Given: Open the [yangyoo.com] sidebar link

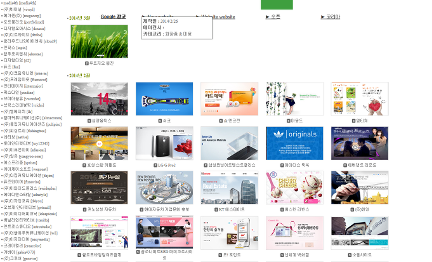Looking at the screenshot, I should point(23,156).
